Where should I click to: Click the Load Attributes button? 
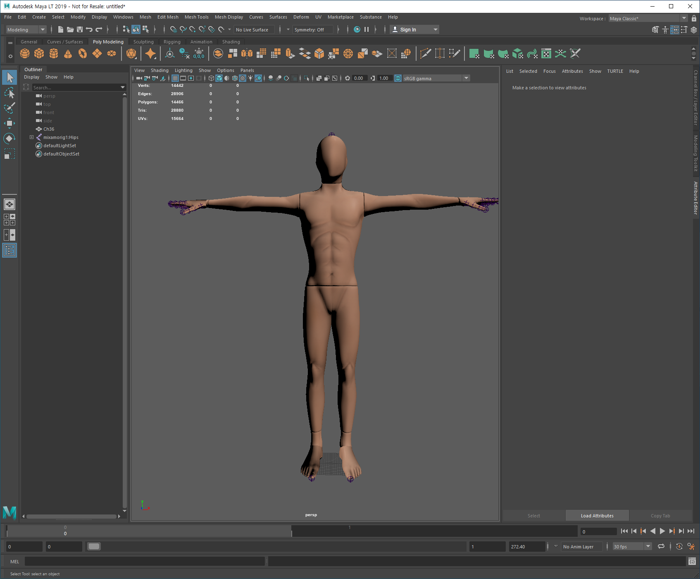[x=597, y=516]
